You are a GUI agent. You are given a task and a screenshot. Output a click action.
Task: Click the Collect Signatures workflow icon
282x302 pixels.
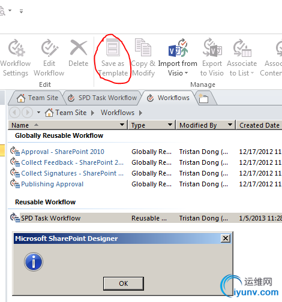[15, 173]
